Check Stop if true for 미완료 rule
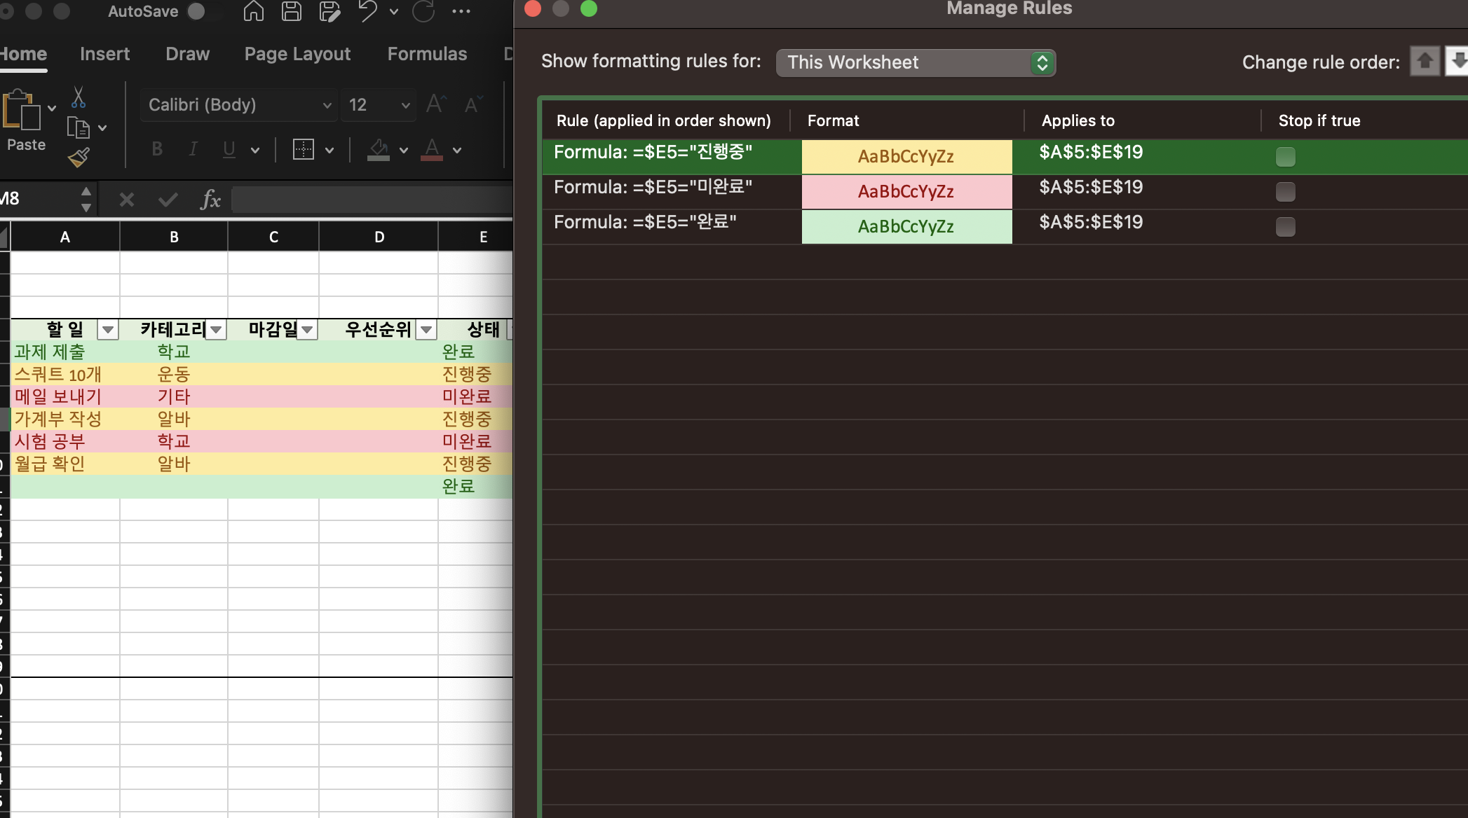Image resolution: width=1468 pixels, height=818 pixels. coord(1285,191)
